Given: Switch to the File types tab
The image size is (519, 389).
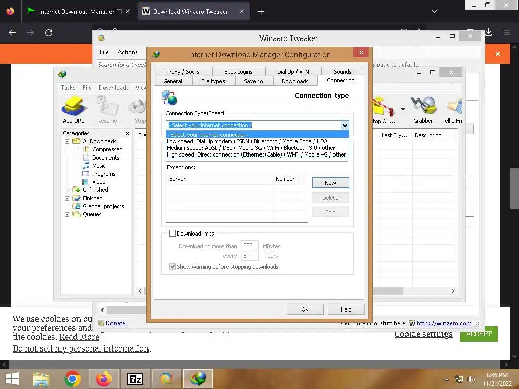Looking at the screenshot, I should (x=213, y=81).
